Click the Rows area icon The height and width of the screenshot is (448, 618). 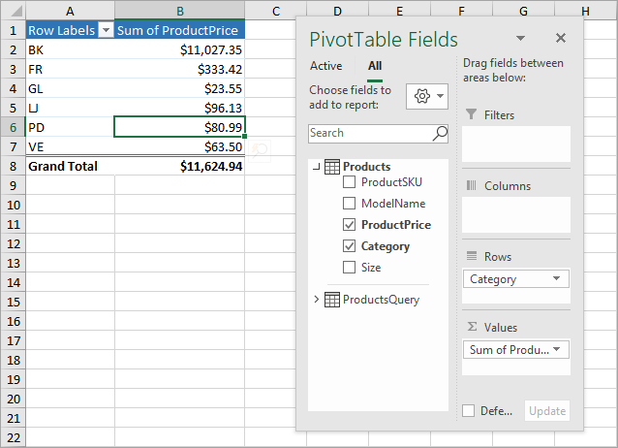[472, 256]
